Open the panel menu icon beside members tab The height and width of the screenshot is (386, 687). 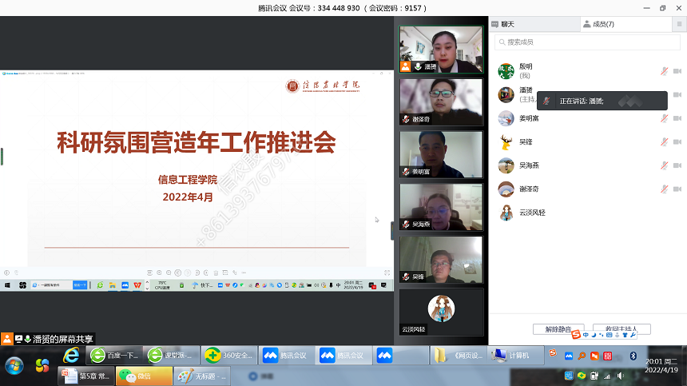[x=679, y=25]
